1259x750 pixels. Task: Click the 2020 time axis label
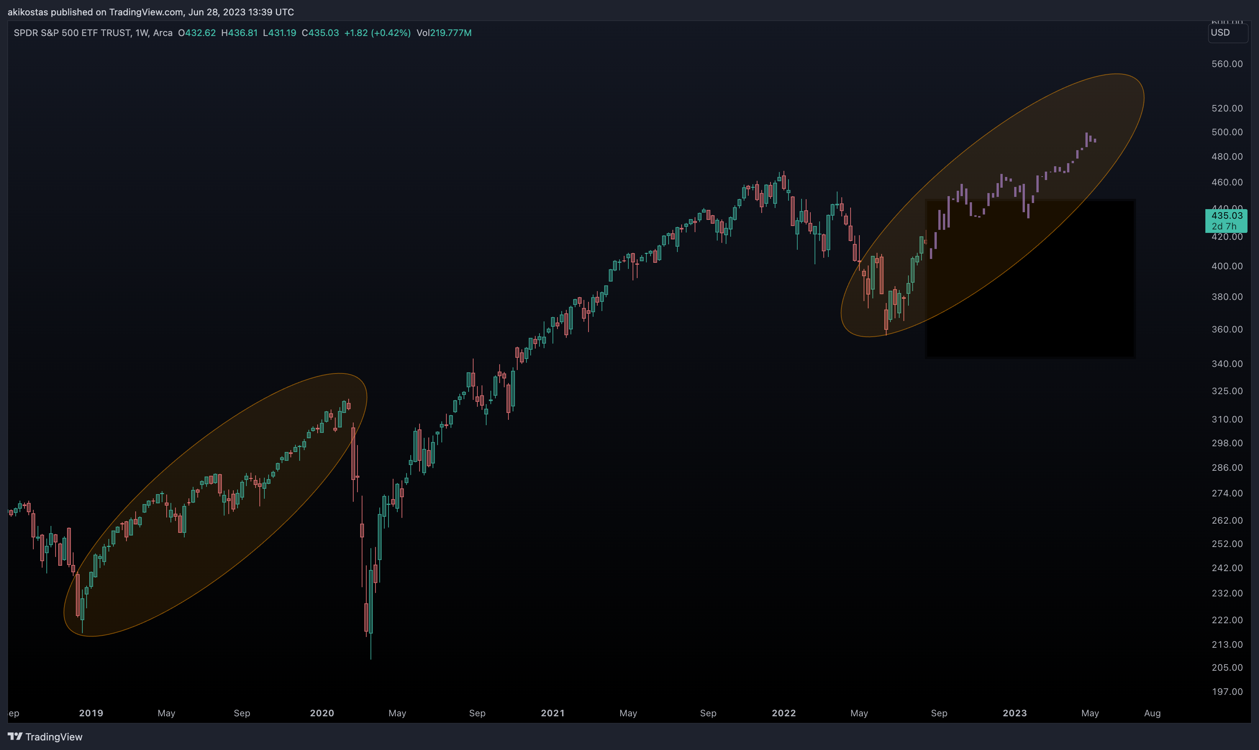tap(322, 713)
